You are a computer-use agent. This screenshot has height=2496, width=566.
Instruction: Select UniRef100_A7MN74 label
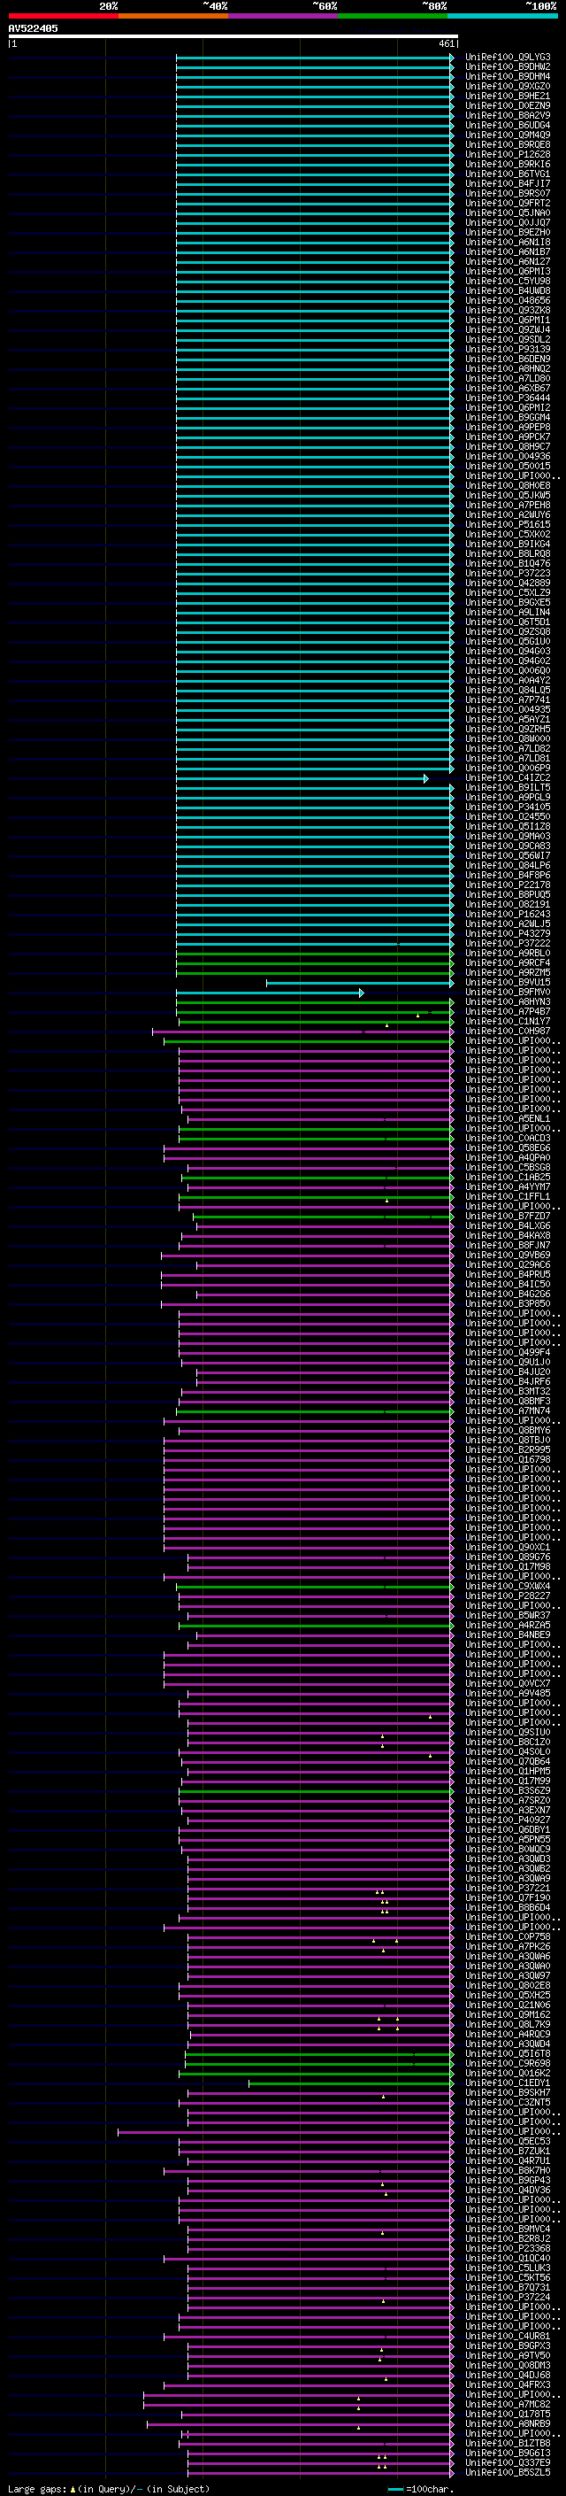(508, 1410)
